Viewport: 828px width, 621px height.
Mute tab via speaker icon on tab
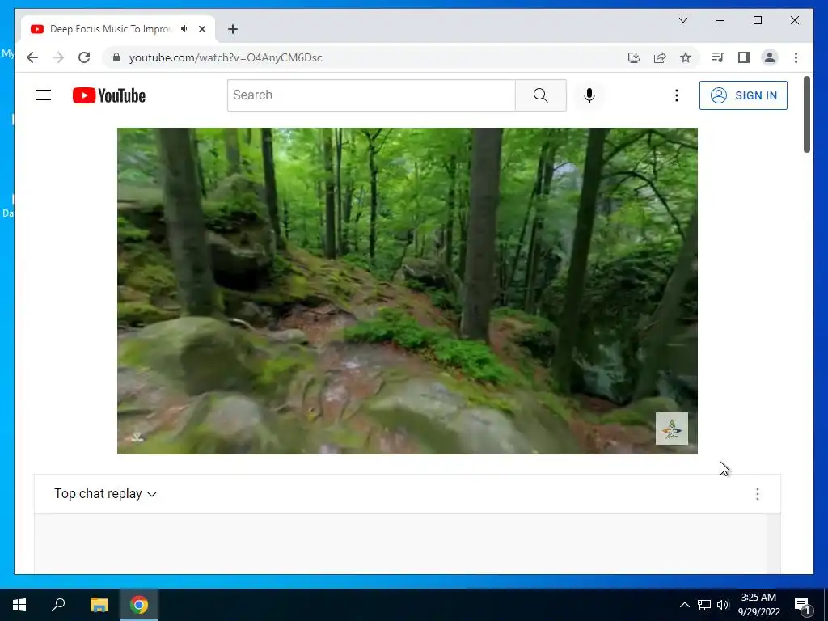pyautogui.click(x=185, y=29)
